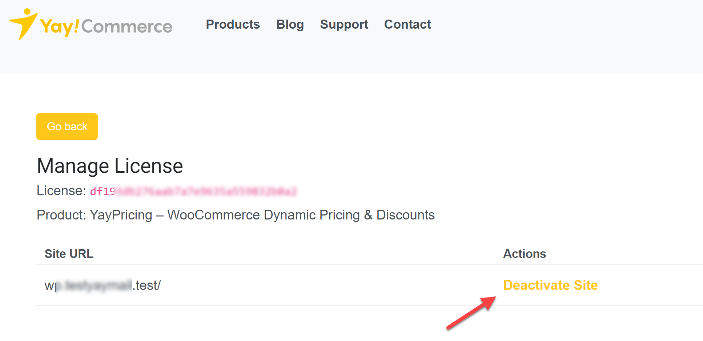Click the Actions column header
This screenshot has width=703, height=341.
[x=524, y=254]
